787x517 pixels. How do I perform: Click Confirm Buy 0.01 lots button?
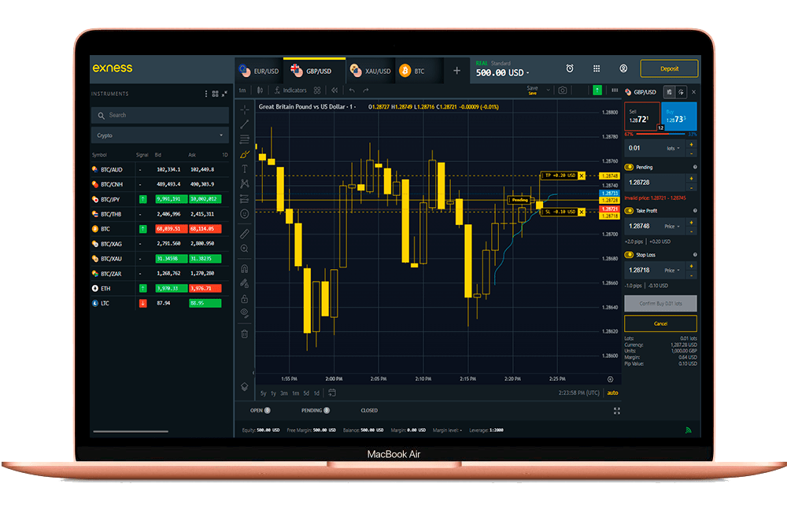[x=660, y=303]
